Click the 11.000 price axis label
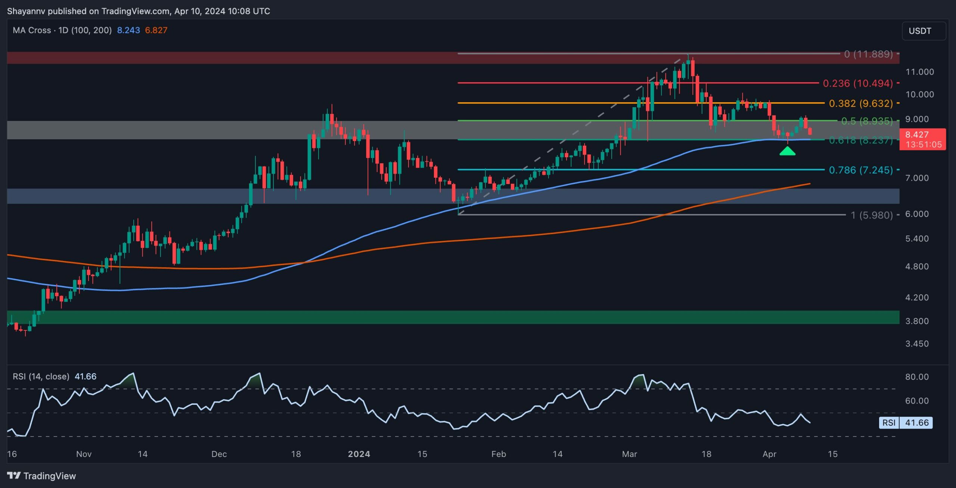956x488 pixels. tap(919, 72)
